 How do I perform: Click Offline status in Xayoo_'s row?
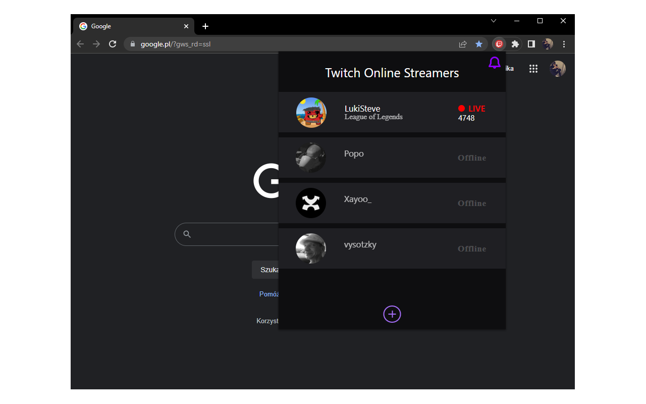472,204
